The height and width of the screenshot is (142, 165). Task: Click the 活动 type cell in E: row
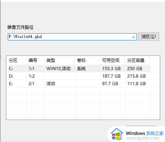click(51, 84)
